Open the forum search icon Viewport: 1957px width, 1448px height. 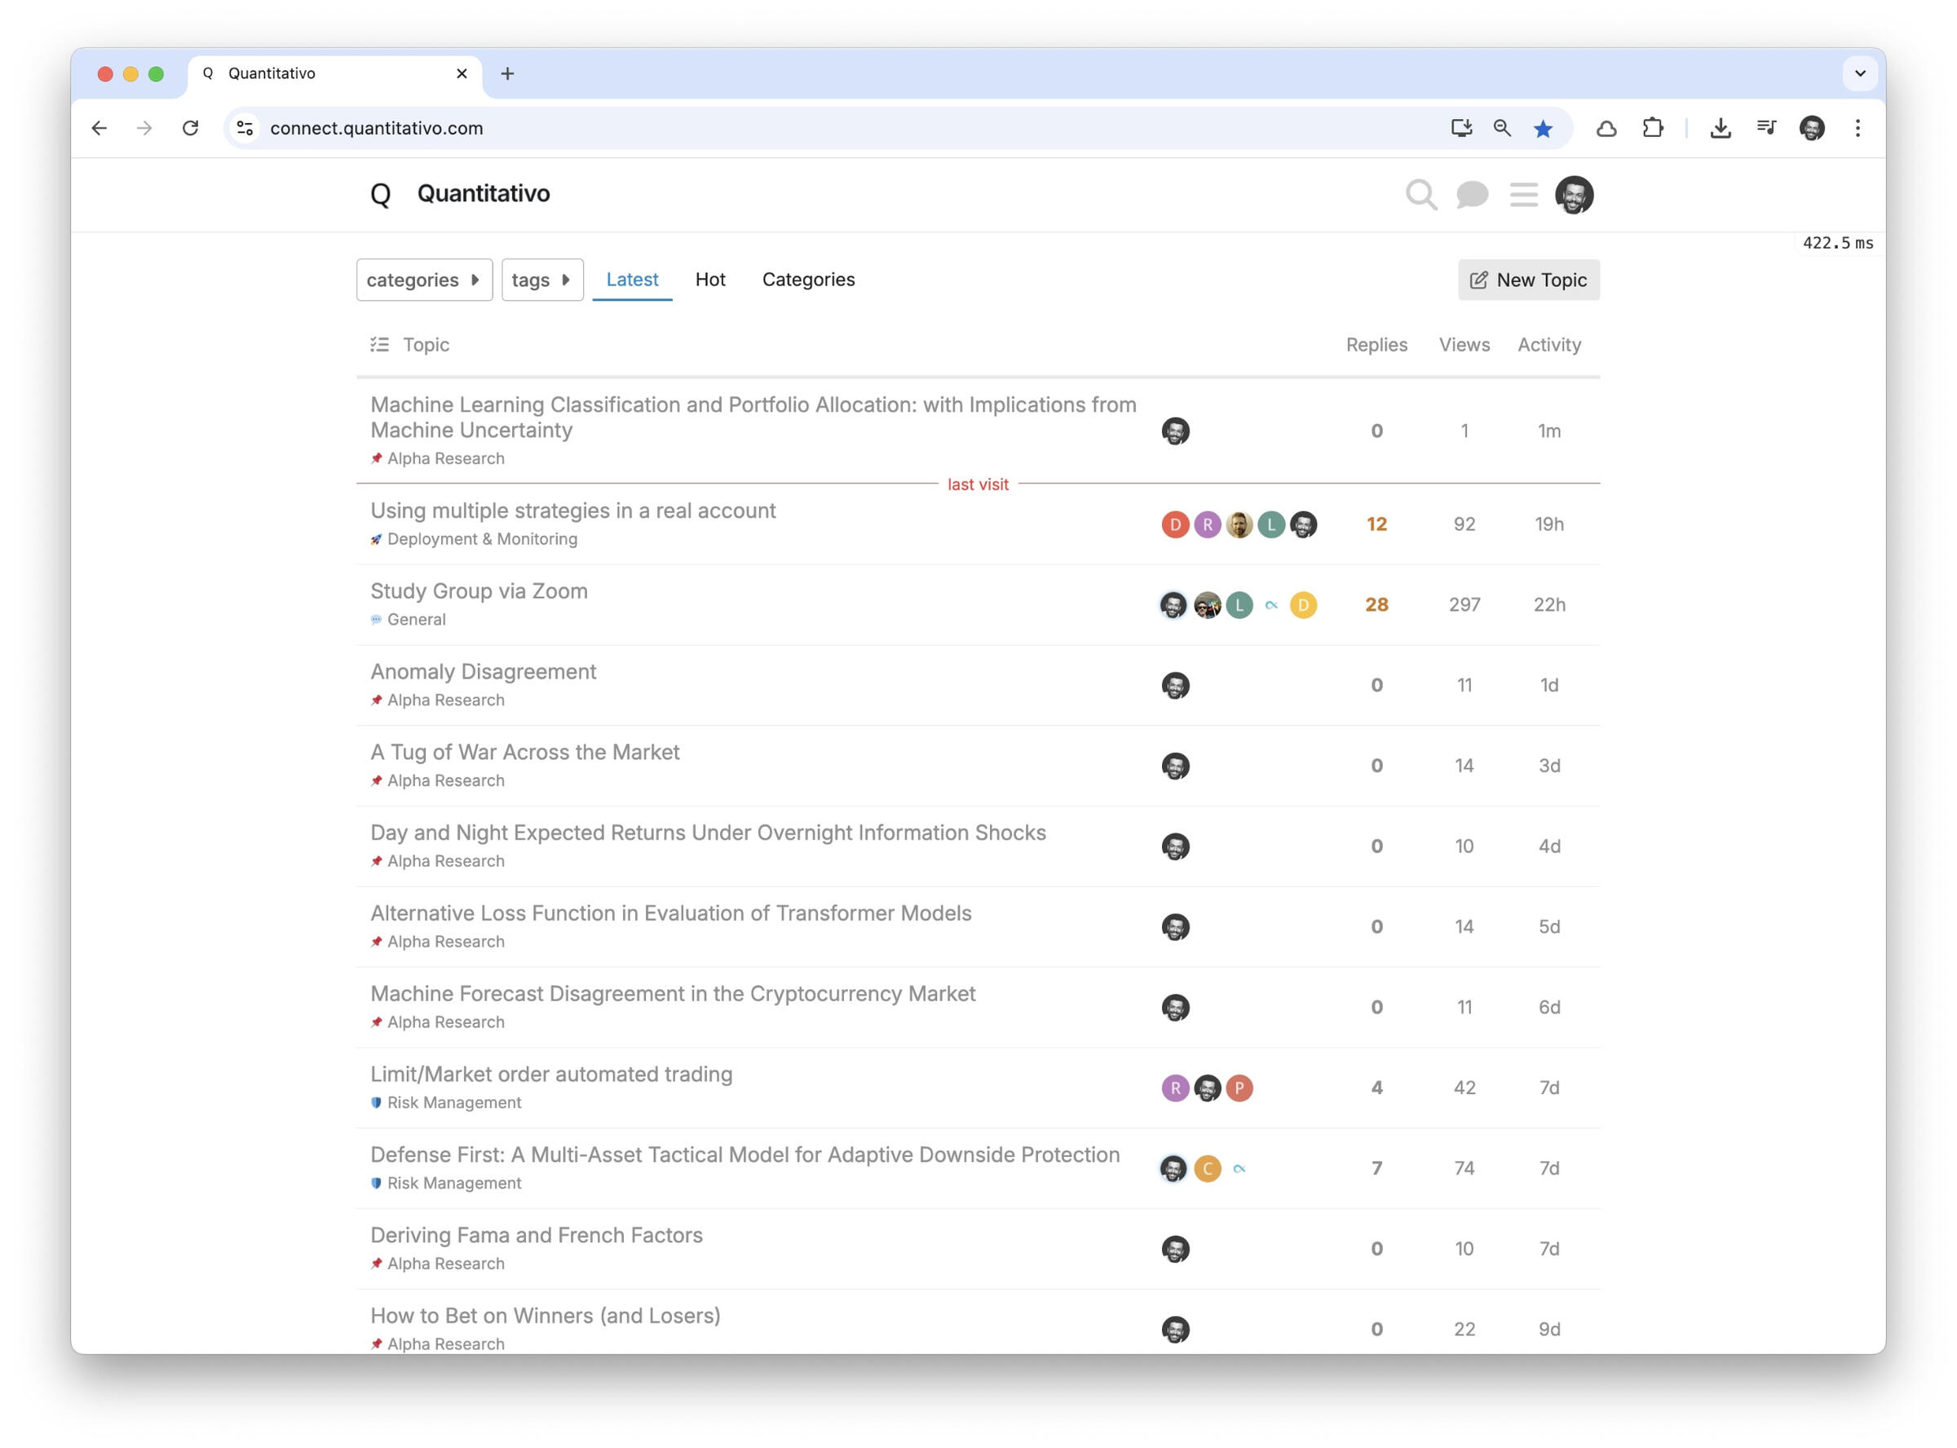click(1420, 194)
